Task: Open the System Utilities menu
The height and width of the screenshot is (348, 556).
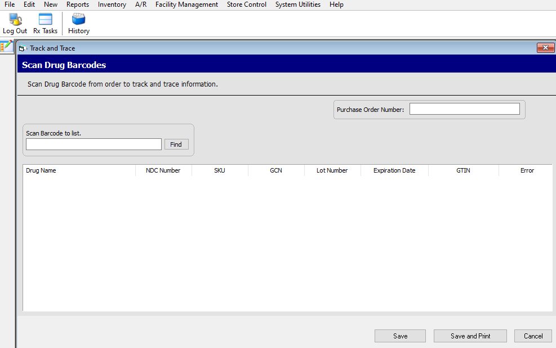Action: 298,4
